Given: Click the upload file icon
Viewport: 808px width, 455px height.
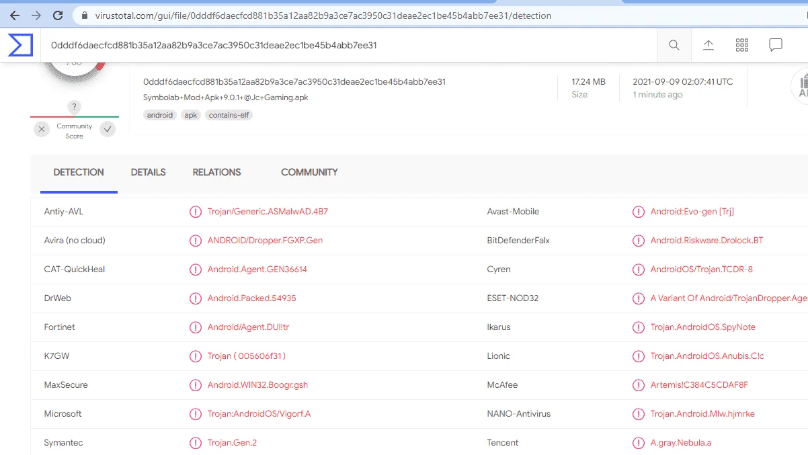Looking at the screenshot, I should pyautogui.click(x=709, y=45).
